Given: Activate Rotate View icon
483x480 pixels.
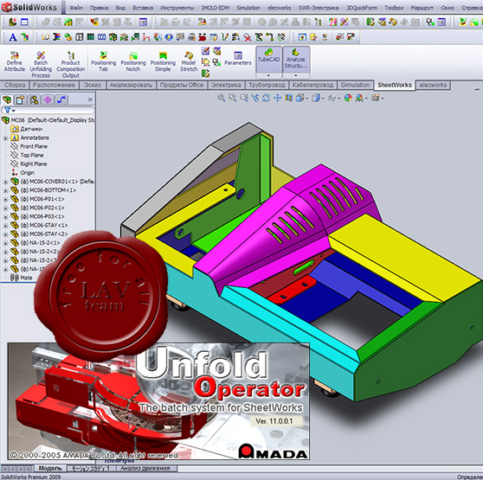Looking at the screenshot, I should point(266,98).
